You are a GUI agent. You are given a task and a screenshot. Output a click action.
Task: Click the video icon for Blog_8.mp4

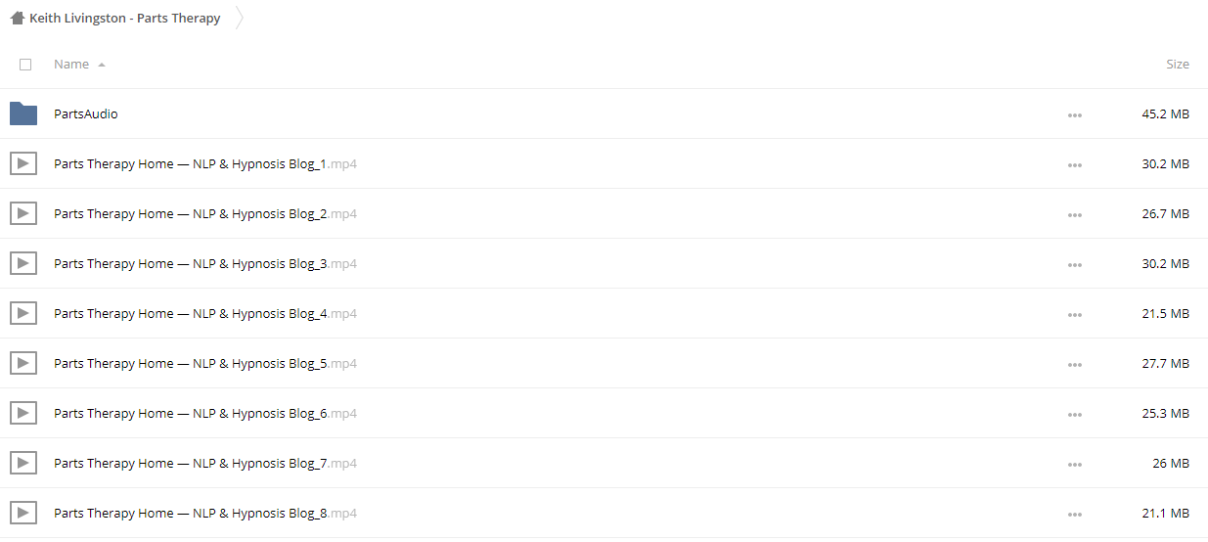tap(23, 513)
